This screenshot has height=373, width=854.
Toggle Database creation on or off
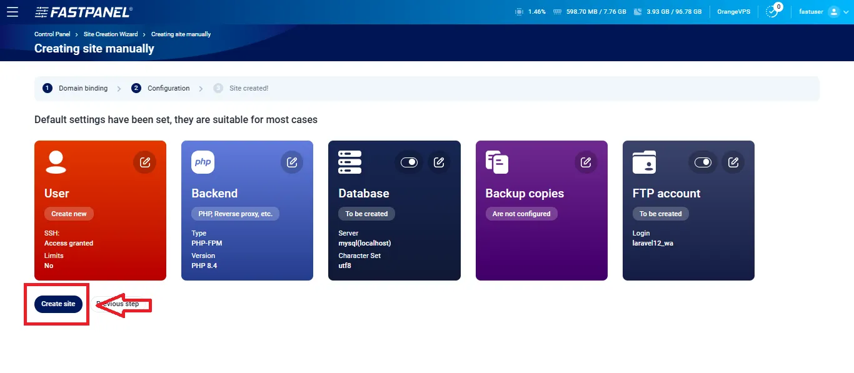(409, 162)
